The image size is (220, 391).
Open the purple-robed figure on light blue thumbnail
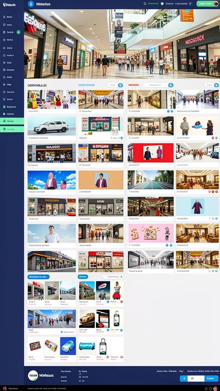pos(197,207)
